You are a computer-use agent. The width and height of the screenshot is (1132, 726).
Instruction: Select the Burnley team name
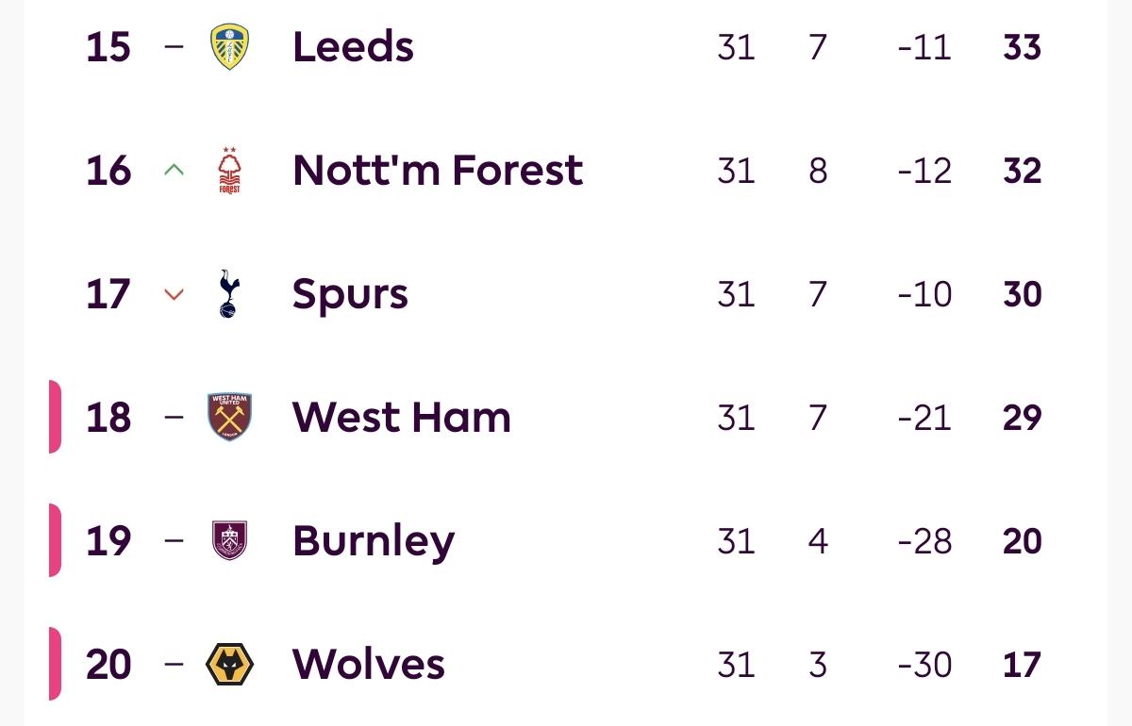coord(374,541)
